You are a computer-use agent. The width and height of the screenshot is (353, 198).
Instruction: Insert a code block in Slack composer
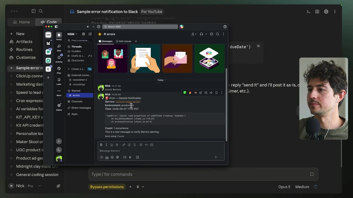pyautogui.click(x=152, y=145)
